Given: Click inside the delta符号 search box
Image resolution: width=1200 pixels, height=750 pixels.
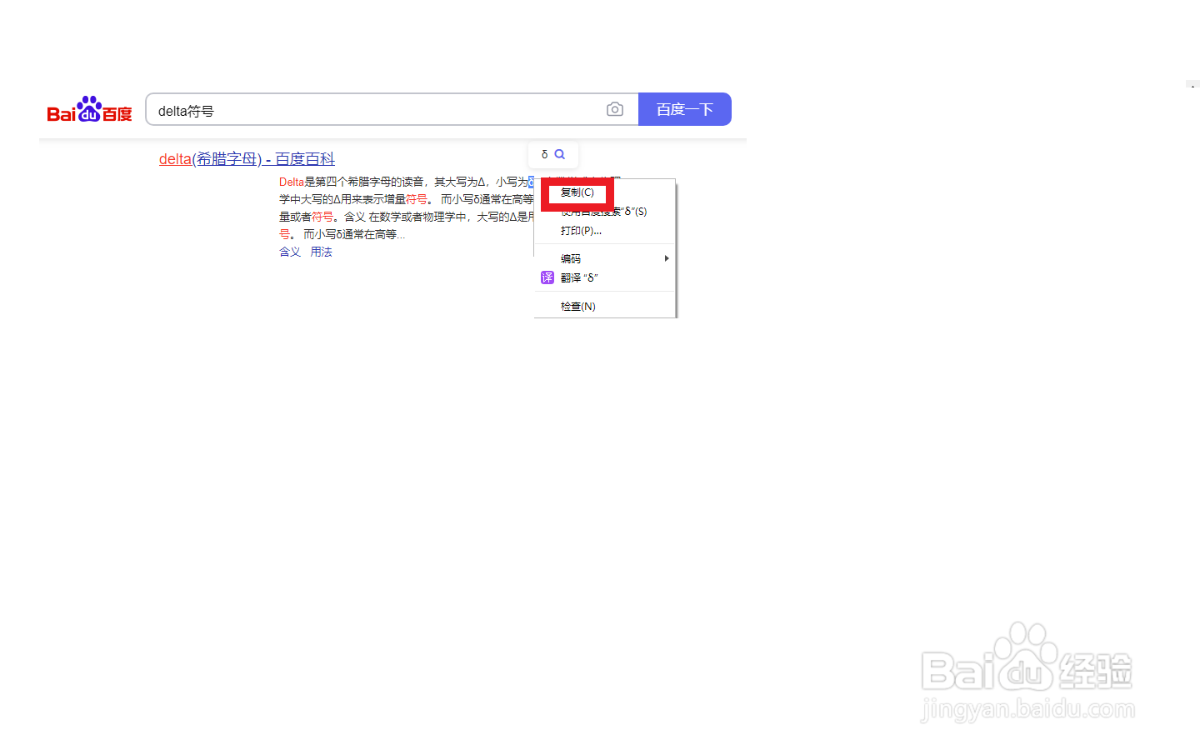Looking at the screenshot, I should tap(333, 109).
